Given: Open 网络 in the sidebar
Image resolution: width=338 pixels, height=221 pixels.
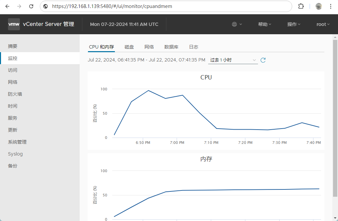Looking at the screenshot, I should (x=40, y=82).
